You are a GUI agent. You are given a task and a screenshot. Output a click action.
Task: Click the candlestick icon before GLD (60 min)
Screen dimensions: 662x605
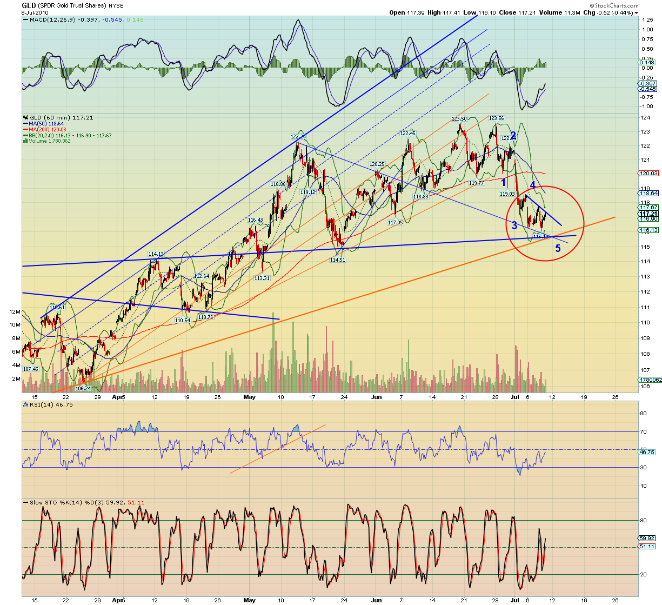tap(25, 117)
